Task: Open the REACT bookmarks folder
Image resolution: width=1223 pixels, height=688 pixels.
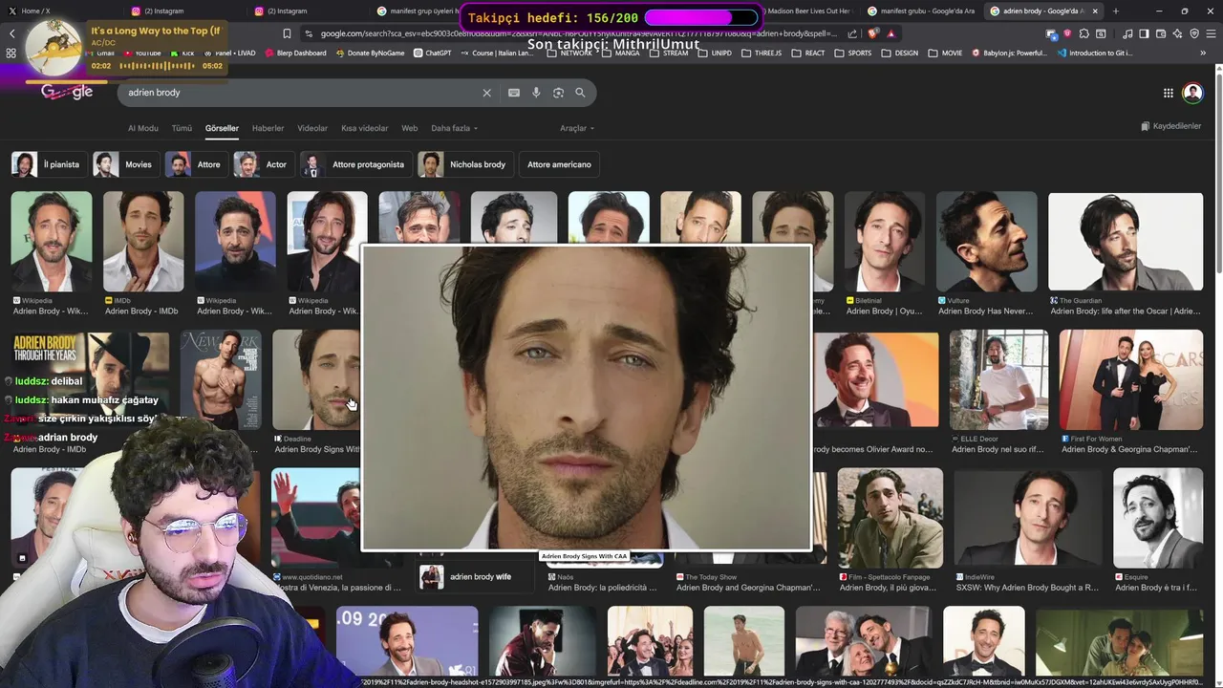Action: [x=809, y=54]
